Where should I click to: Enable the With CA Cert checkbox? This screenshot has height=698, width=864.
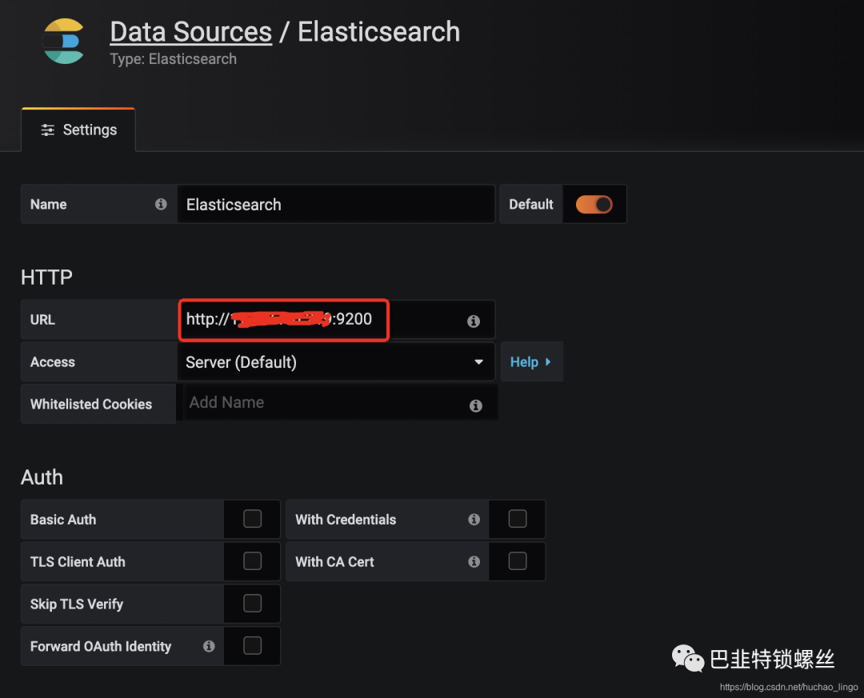518,561
